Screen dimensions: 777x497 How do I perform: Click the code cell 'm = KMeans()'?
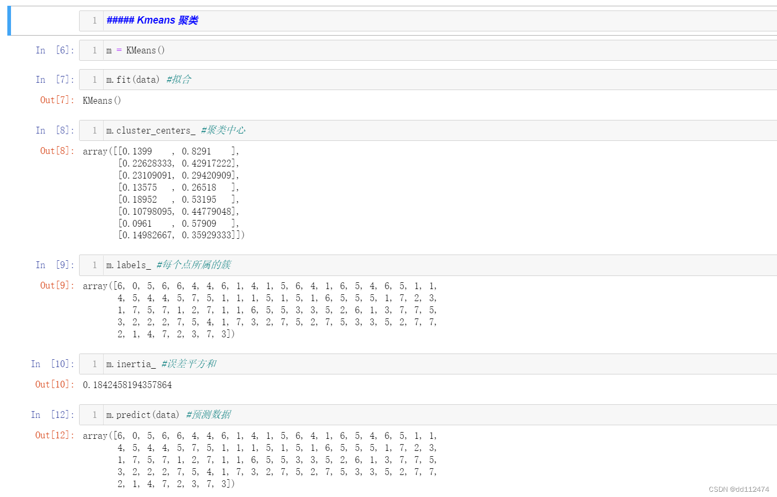point(428,50)
